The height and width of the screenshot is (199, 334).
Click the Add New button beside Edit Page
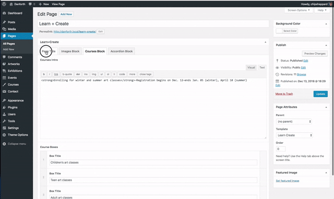66,14
